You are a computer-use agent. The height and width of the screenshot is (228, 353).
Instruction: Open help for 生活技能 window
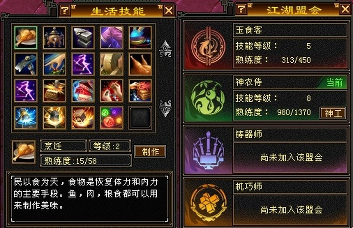click(x=65, y=10)
